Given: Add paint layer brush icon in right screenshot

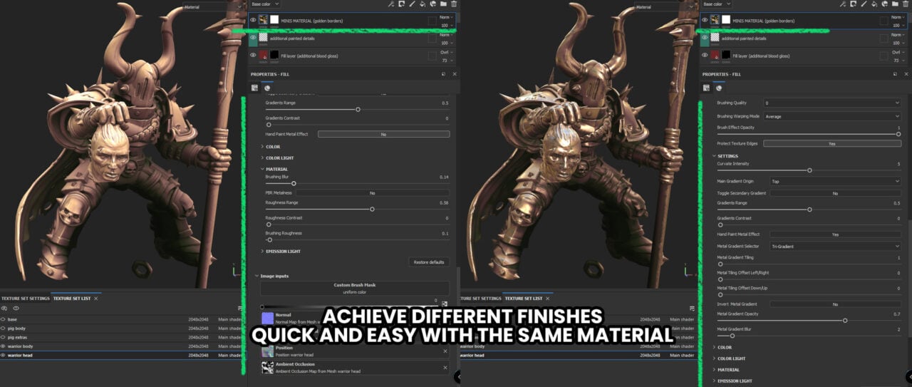Looking at the screenshot, I should 864,4.
